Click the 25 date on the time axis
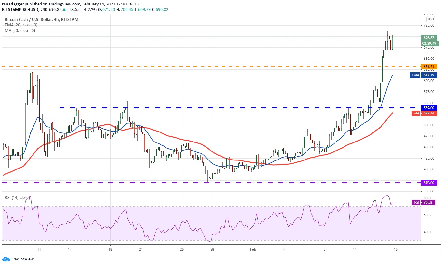 pyautogui.click(x=182, y=249)
